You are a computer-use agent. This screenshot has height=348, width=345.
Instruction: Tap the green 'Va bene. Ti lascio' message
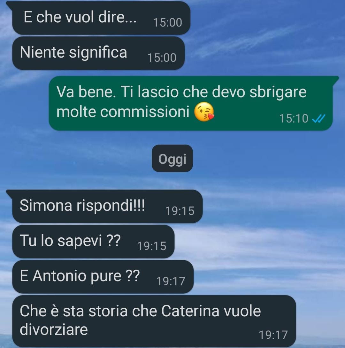191,103
